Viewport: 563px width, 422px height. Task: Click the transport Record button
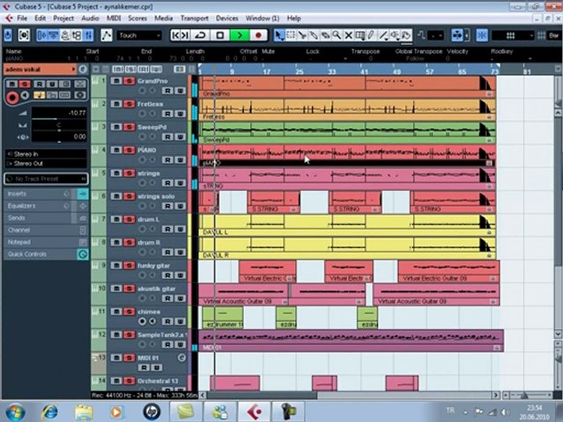[x=258, y=35]
